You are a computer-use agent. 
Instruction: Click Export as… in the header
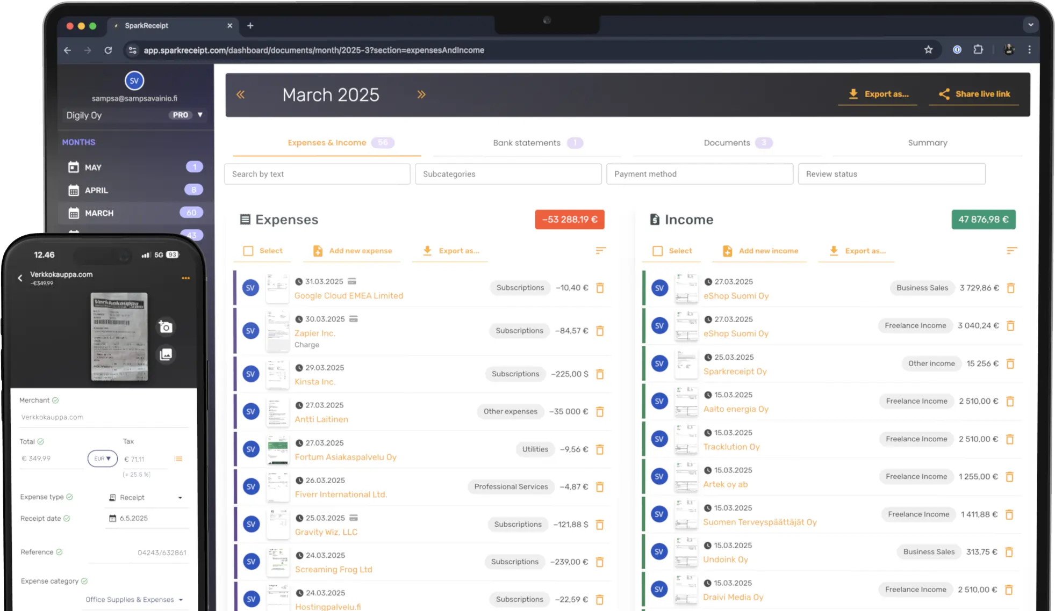pos(878,94)
